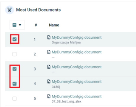Open document under 07_08_test_org_alex organization
Viewport: 136px width, 107px height.
(x=77, y=96)
